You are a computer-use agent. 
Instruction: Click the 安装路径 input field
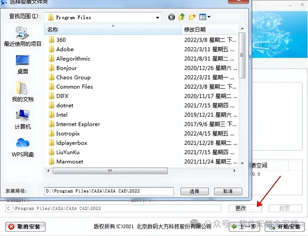click(109, 191)
